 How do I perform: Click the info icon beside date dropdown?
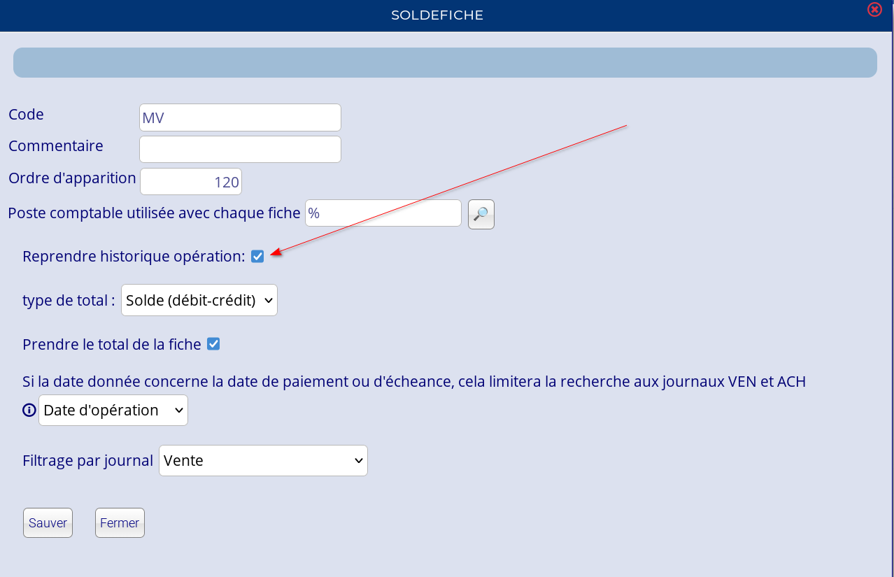point(29,411)
